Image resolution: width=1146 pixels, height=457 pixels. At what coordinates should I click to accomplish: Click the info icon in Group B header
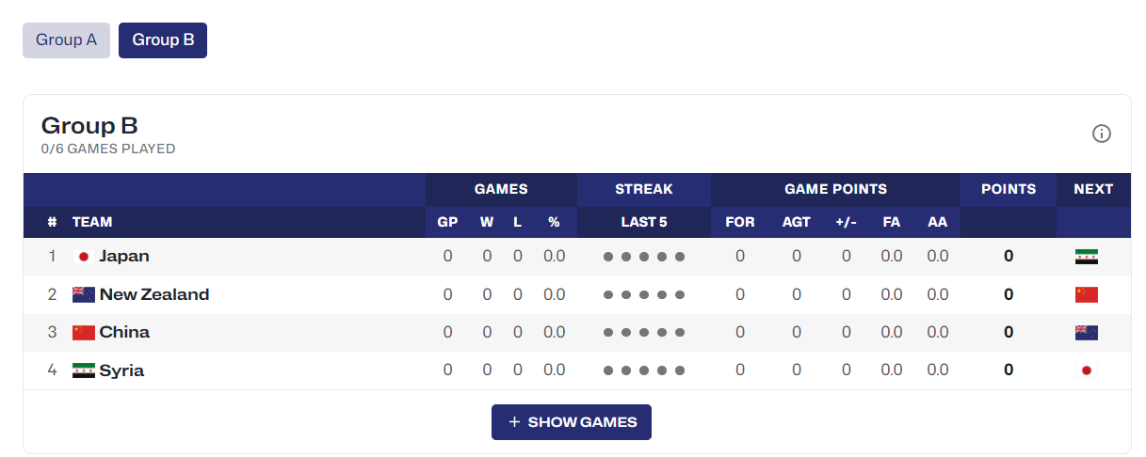coord(1101,134)
